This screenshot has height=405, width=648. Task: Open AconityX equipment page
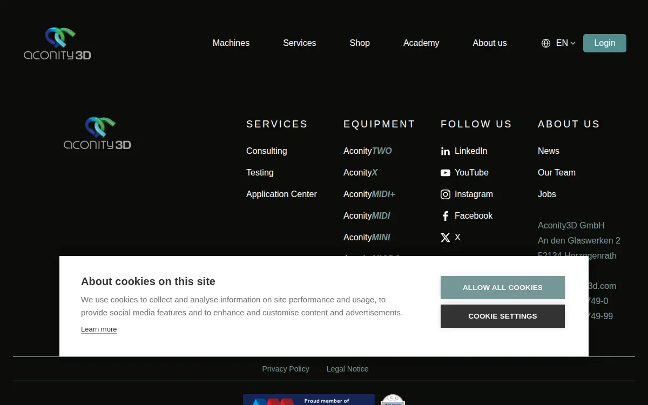point(360,173)
